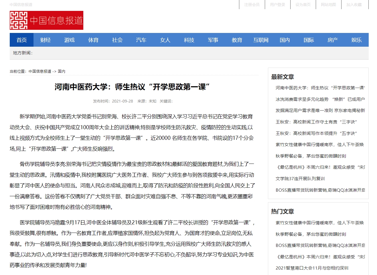Go to the 财经 section
This screenshot has height=275, width=377.
46,40
